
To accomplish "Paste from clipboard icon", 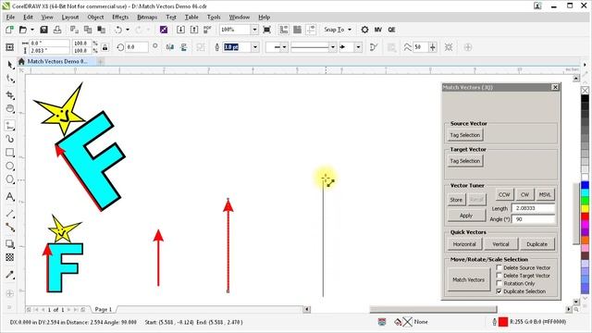I will pos(101,30).
